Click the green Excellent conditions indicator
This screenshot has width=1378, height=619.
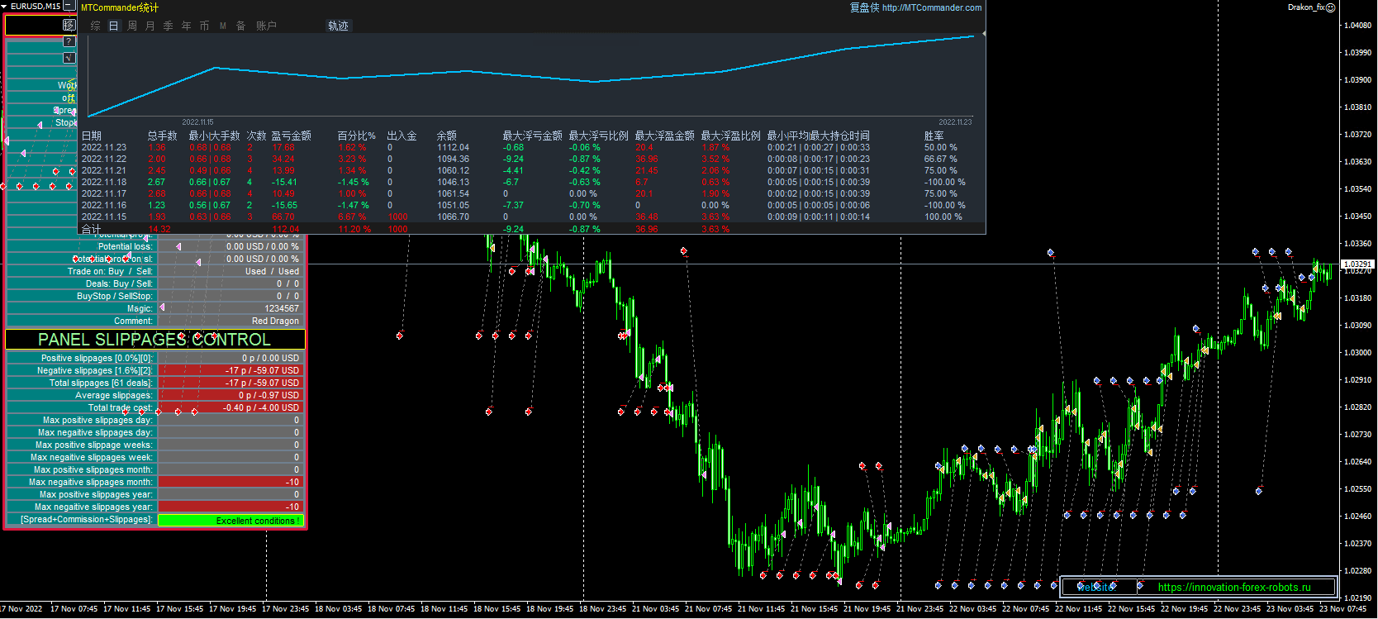click(x=230, y=521)
